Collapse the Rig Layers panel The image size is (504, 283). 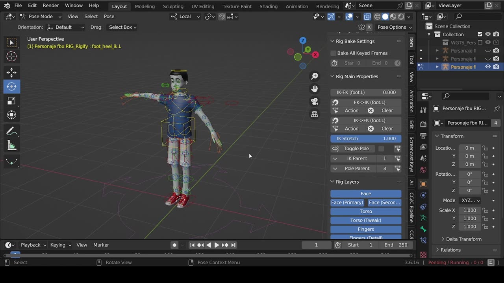click(x=332, y=182)
